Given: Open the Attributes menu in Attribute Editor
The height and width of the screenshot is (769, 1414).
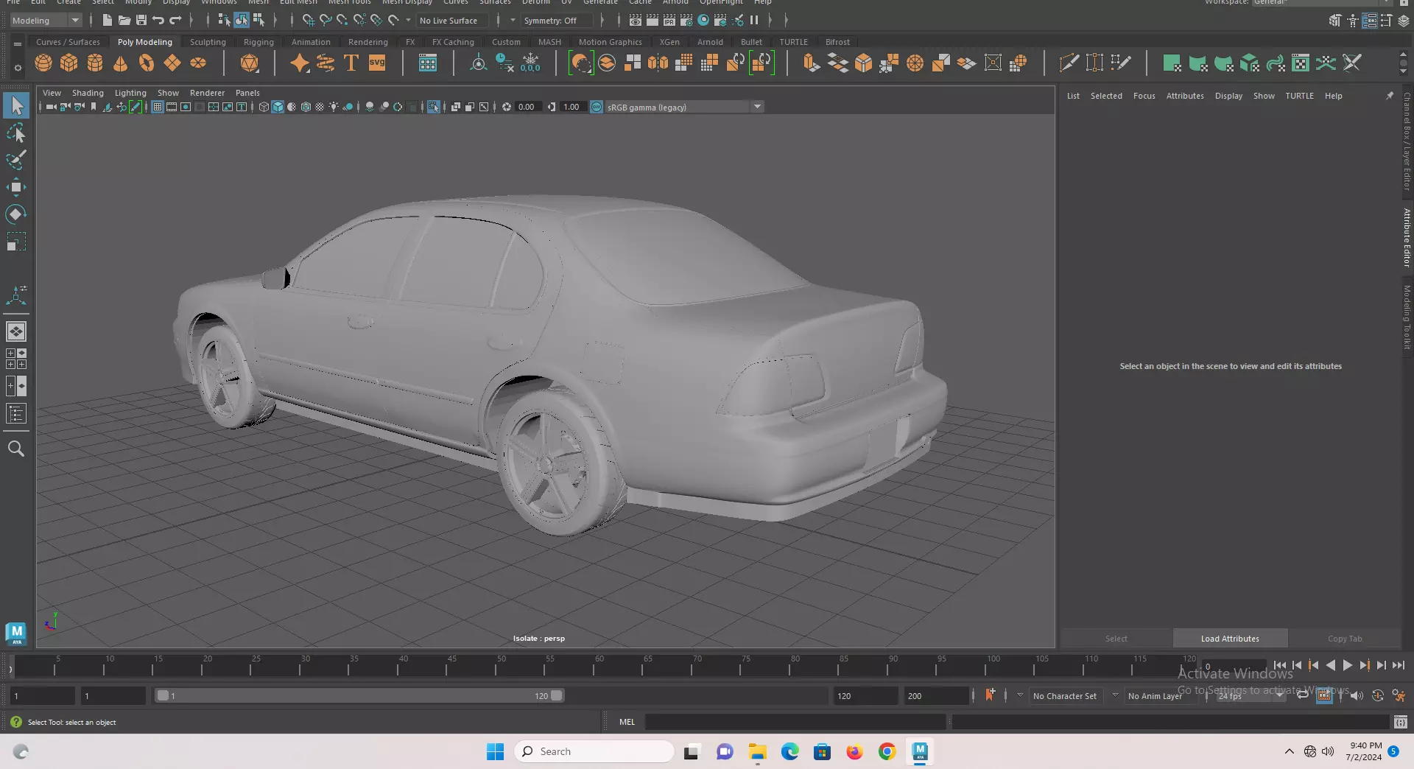Looking at the screenshot, I should point(1185,96).
